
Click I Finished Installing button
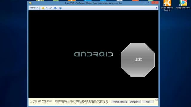(119, 102)
